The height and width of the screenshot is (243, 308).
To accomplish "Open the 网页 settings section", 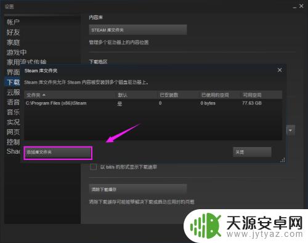I will click(x=13, y=132).
